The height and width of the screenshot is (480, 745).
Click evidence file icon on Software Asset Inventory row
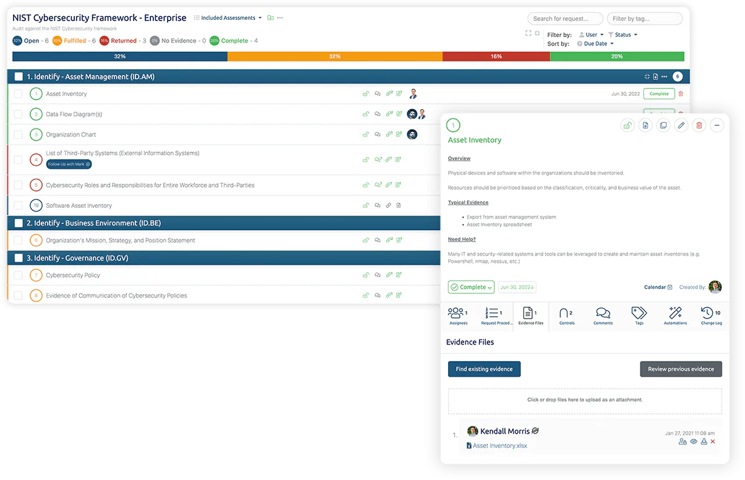point(399,205)
